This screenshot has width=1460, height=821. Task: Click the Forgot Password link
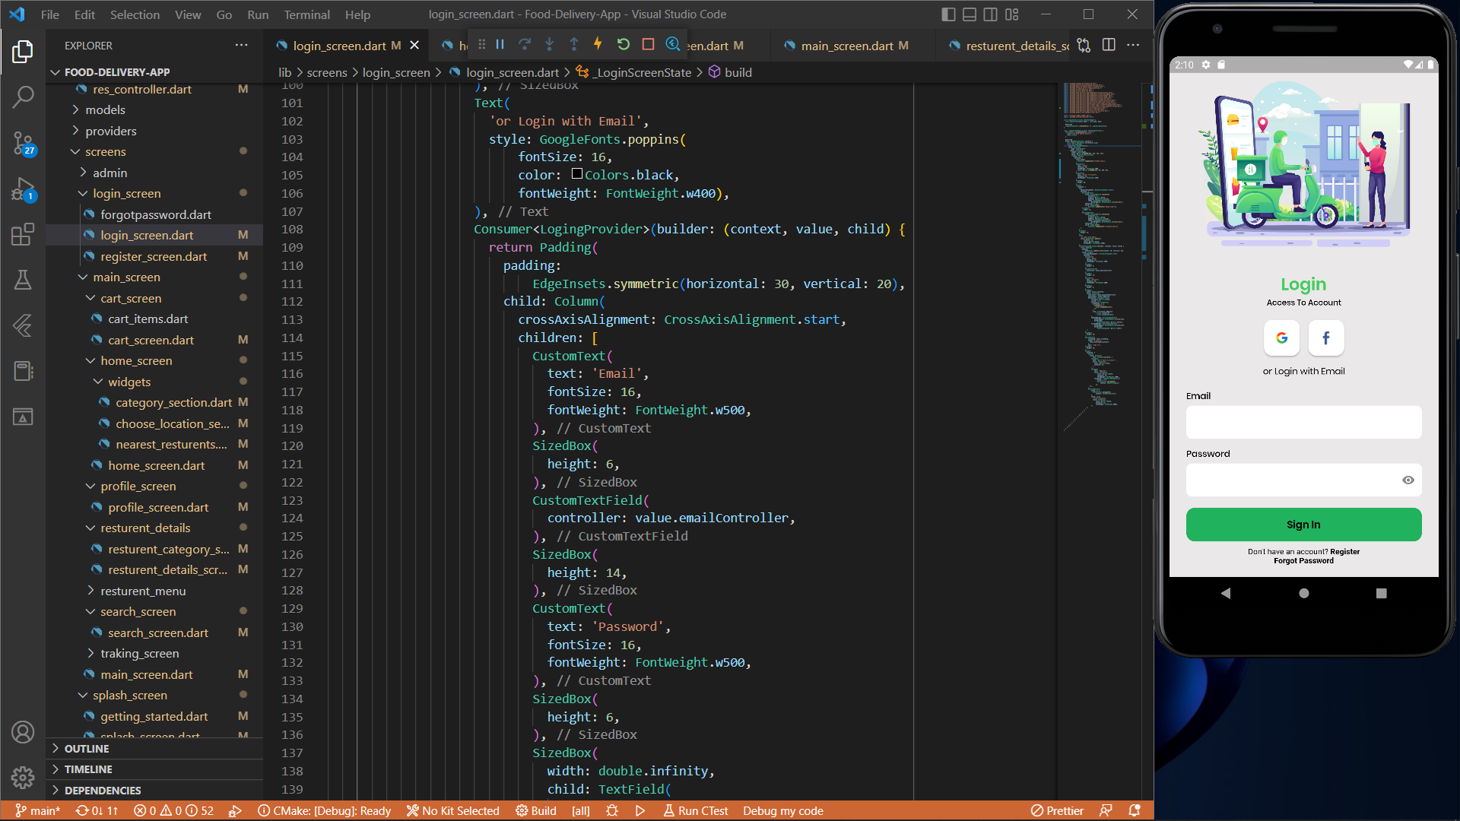click(1303, 561)
